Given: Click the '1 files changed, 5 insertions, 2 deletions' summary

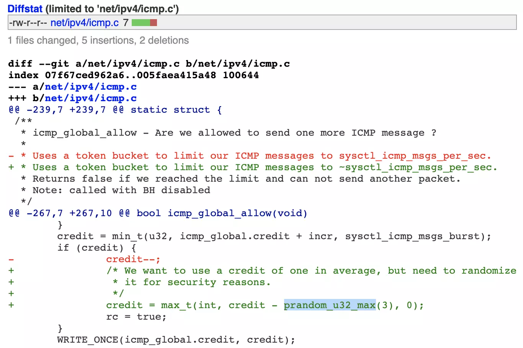Looking at the screenshot, I should [x=98, y=40].
